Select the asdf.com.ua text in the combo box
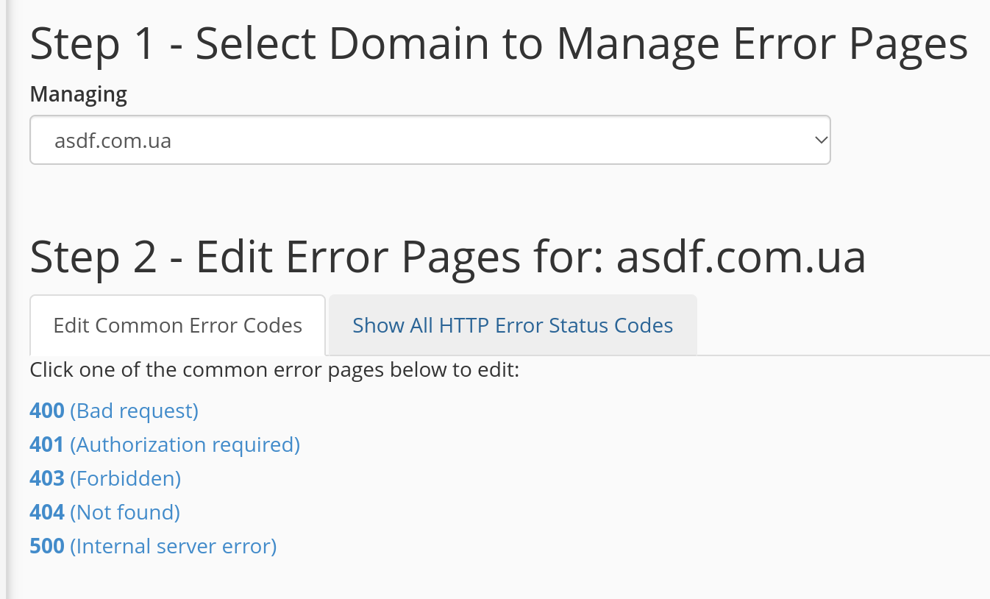This screenshot has height=599, width=990. click(x=113, y=140)
